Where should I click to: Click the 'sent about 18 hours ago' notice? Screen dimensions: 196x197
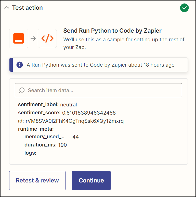point(98,65)
